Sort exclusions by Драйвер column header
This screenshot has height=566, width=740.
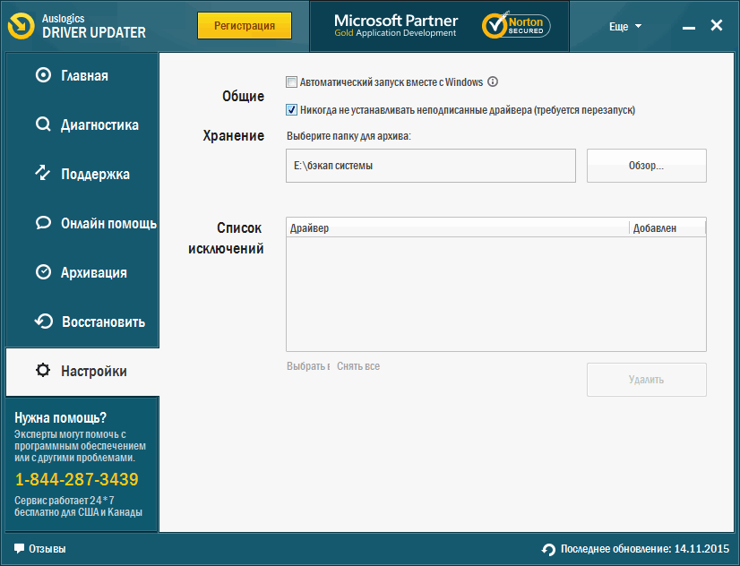tap(457, 228)
